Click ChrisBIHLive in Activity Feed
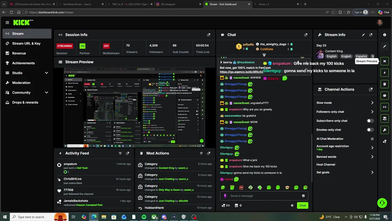392x221 pixels. tap(73, 179)
